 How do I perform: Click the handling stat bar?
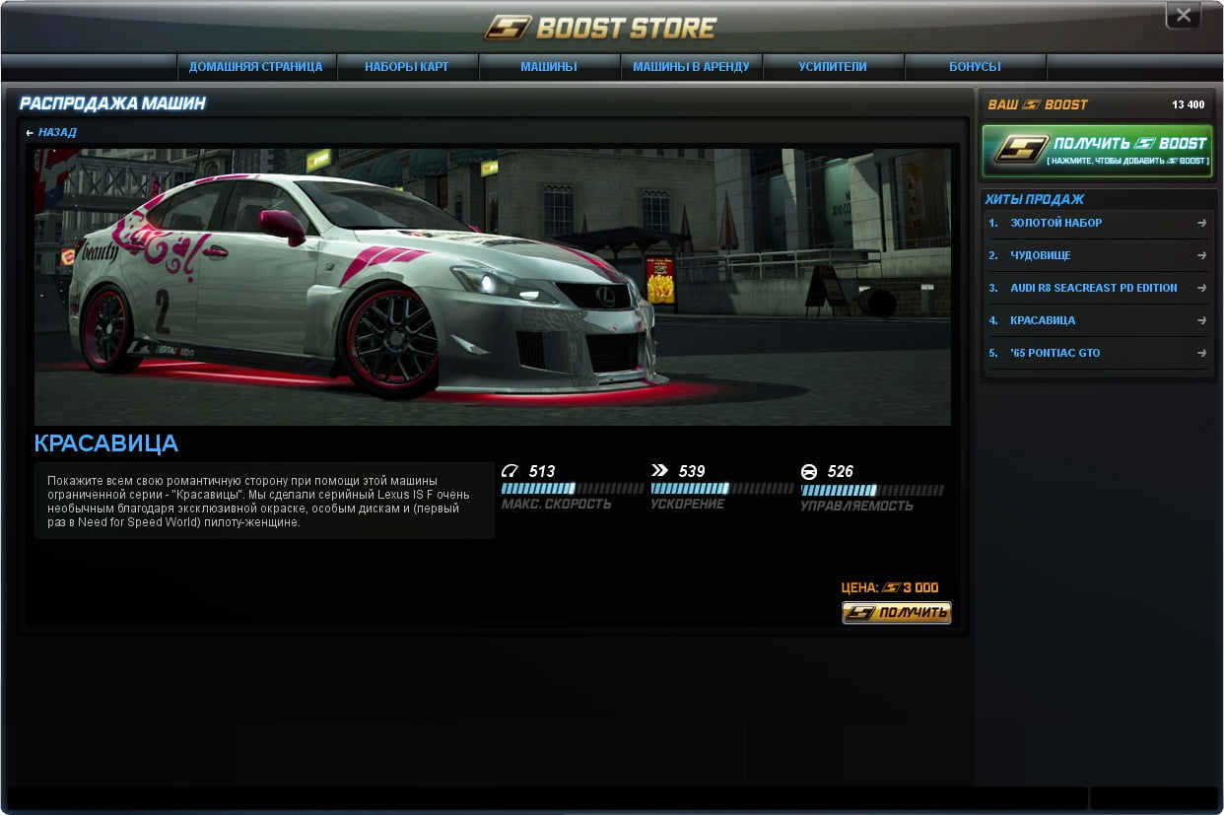click(872, 489)
